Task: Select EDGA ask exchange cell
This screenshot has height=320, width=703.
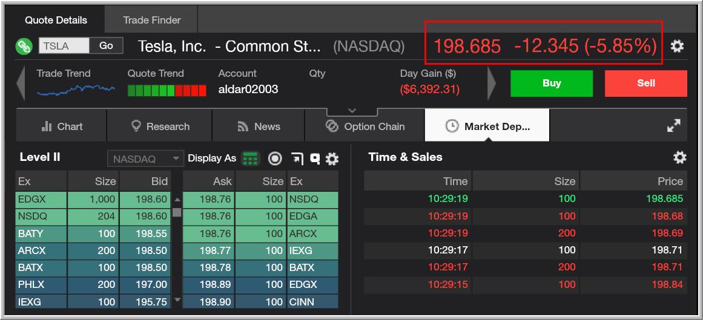Action: [312, 217]
